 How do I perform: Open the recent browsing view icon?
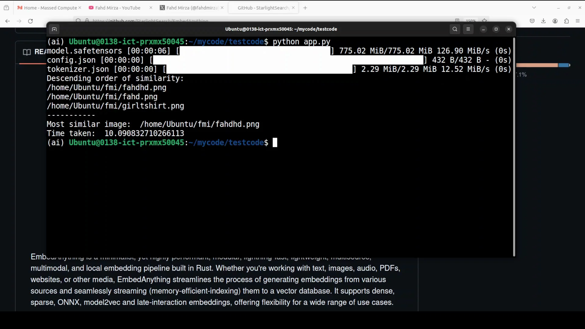point(6,8)
